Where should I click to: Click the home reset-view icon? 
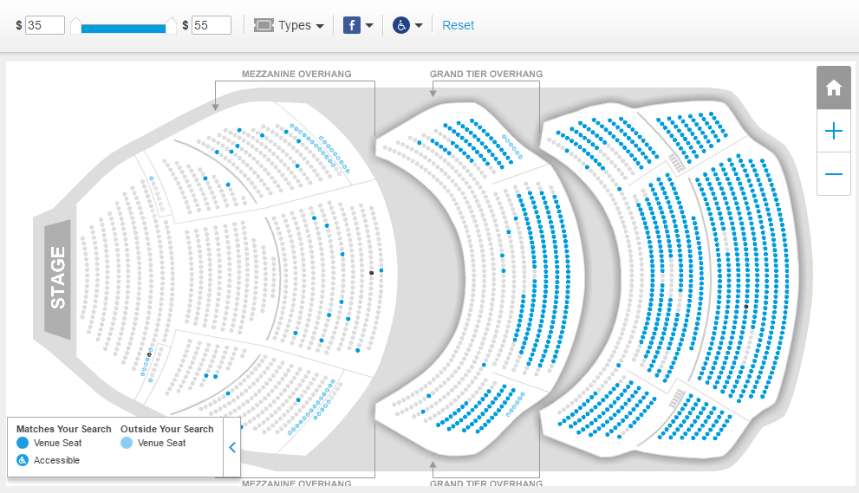[x=833, y=88]
